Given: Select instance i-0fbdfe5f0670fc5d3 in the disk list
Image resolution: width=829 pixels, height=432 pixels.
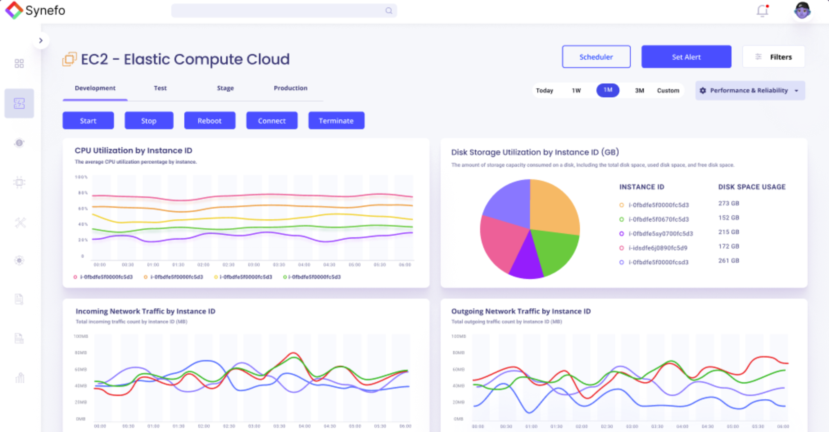Looking at the screenshot, I should tap(654, 219).
